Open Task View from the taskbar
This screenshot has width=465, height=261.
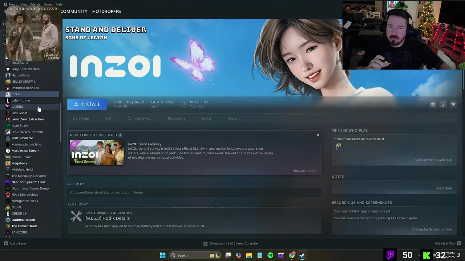click(228, 255)
